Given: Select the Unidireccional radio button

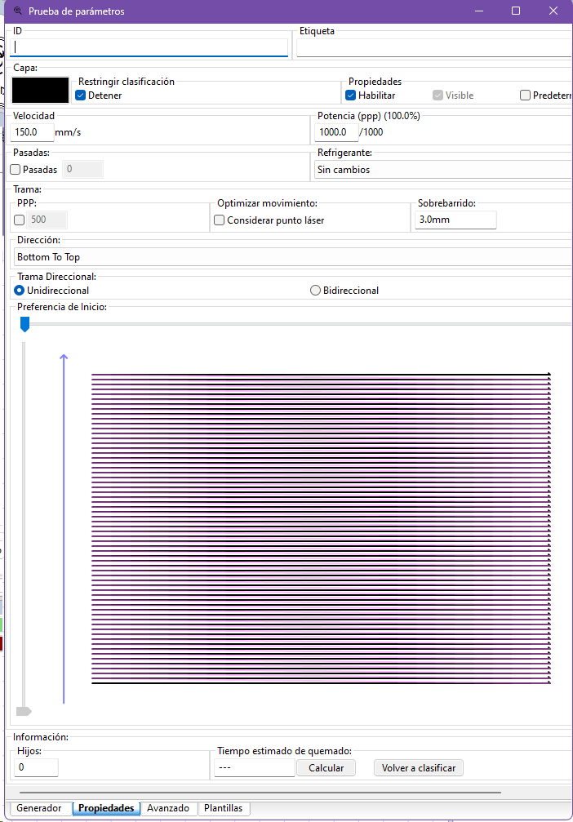Looking at the screenshot, I should coord(20,291).
